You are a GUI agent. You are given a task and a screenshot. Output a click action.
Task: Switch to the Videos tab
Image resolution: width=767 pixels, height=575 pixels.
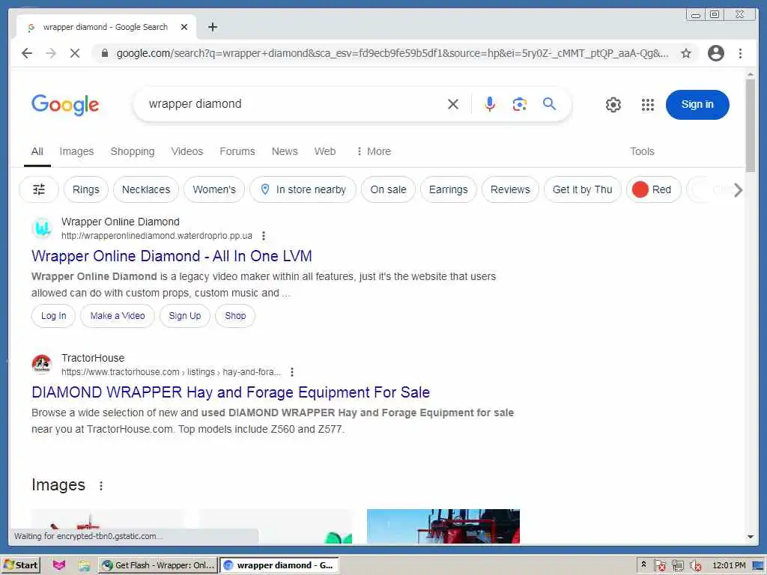[x=187, y=151]
